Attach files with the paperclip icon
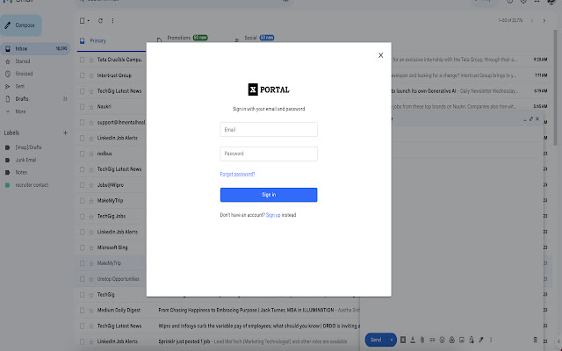This screenshot has width=562, height=351. (x=422, y=340)
